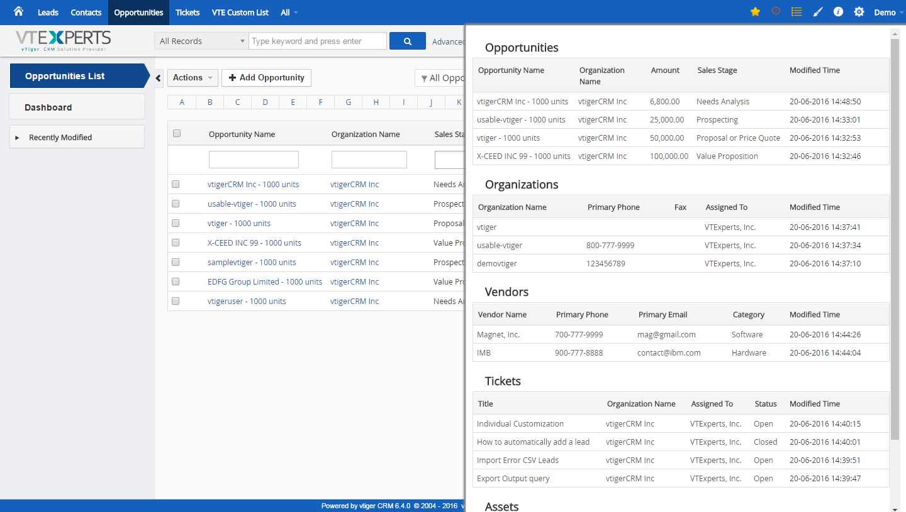This screenshot has width=906, height=512.
Task: Check the samplevtiger - 1000 units row
Action: tap(176, 262)
